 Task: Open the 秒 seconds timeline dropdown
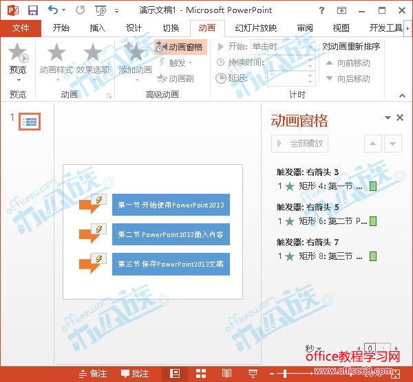click(313, 348)
